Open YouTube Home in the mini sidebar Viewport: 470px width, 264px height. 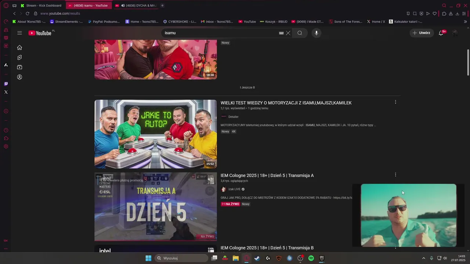coord(19,47)
